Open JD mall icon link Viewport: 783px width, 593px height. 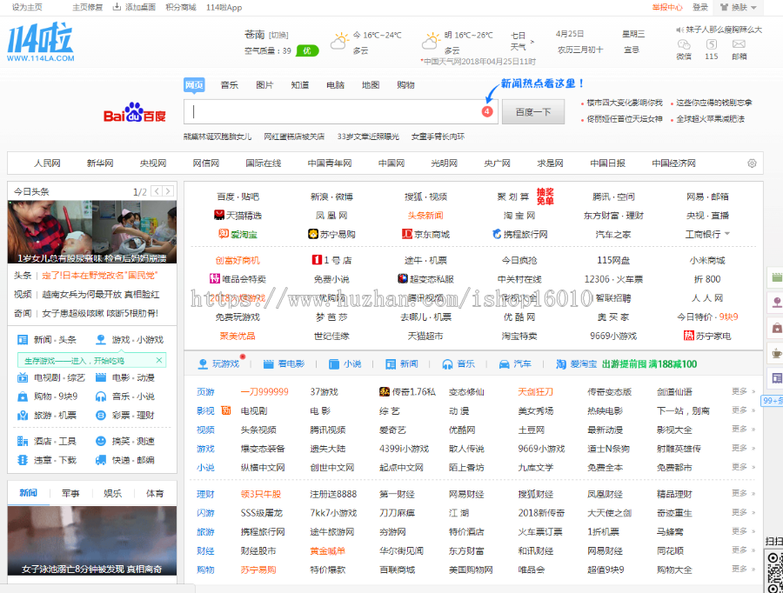[x=407, y=234]
